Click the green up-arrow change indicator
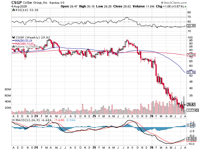Viewport: 199px width, 150px height. [x=185, y=7]
